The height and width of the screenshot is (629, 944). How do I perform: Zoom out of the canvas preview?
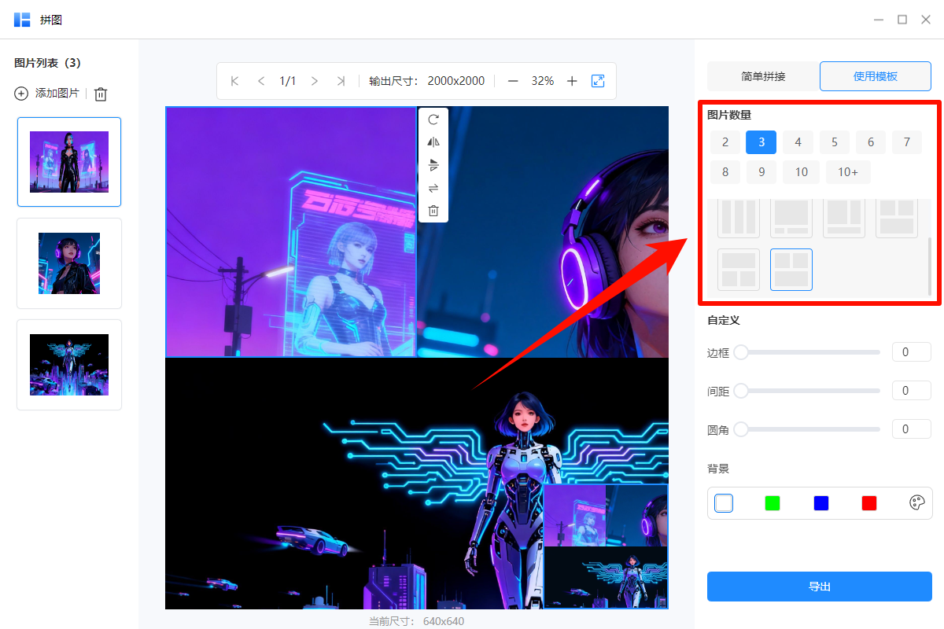(512, 80)
